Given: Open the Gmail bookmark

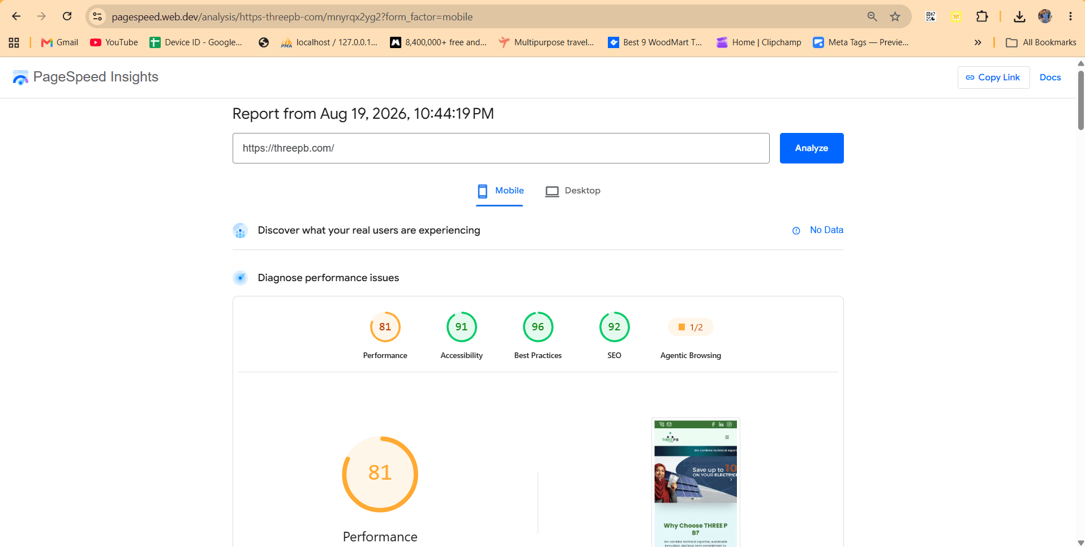Looking at the screenshot, I should [x=59, y=42].
